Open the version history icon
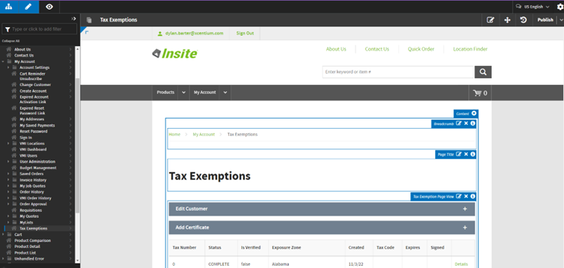The width and height of the screenshot is (564, 268). [x=524, y=21]
